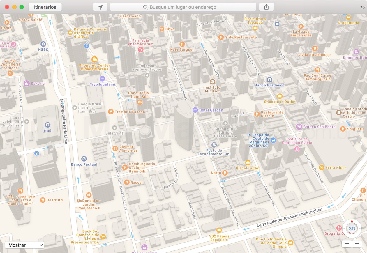Select the Farmacia Pharmacorum pin
Screen dimensions: 367x253
[x=141, y=49]
